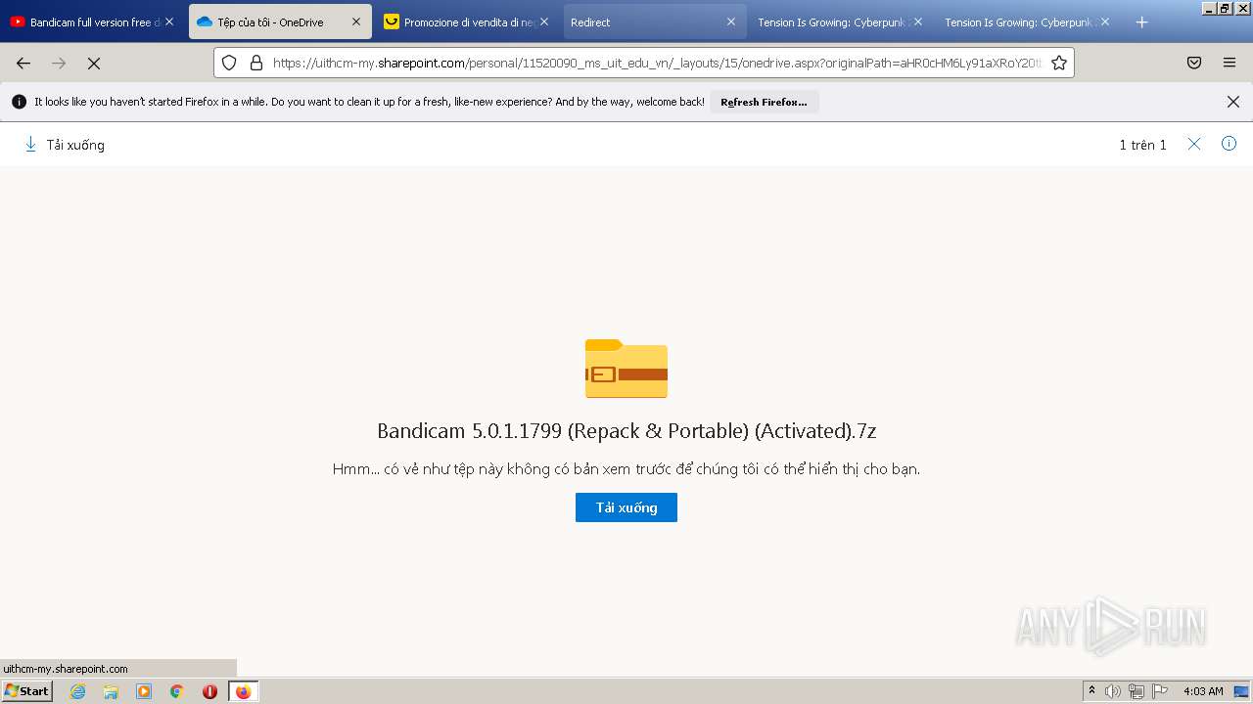The height and width of the screenshot is (704, 1253).
Task: Click the forward navigation arrow
Action: click(59, 63)
